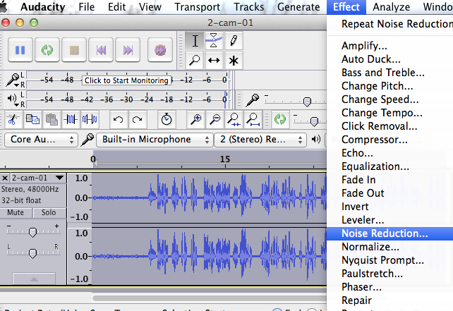
Task: Click the green loop Play button
Action: 47,50
